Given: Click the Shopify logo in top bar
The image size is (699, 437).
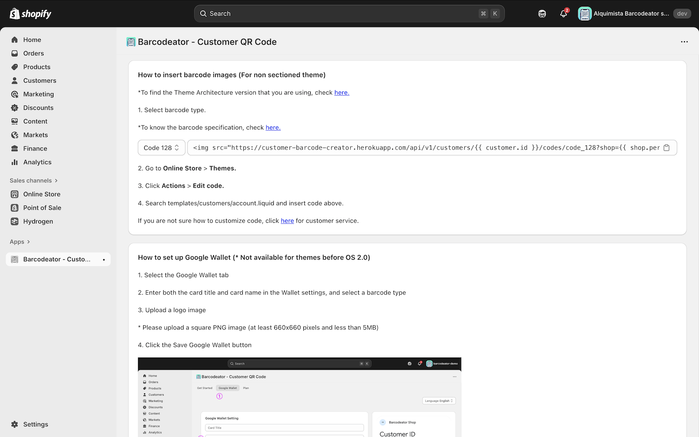Looking at the screenshot, I should pyautogui.click(x=31, y=14).
